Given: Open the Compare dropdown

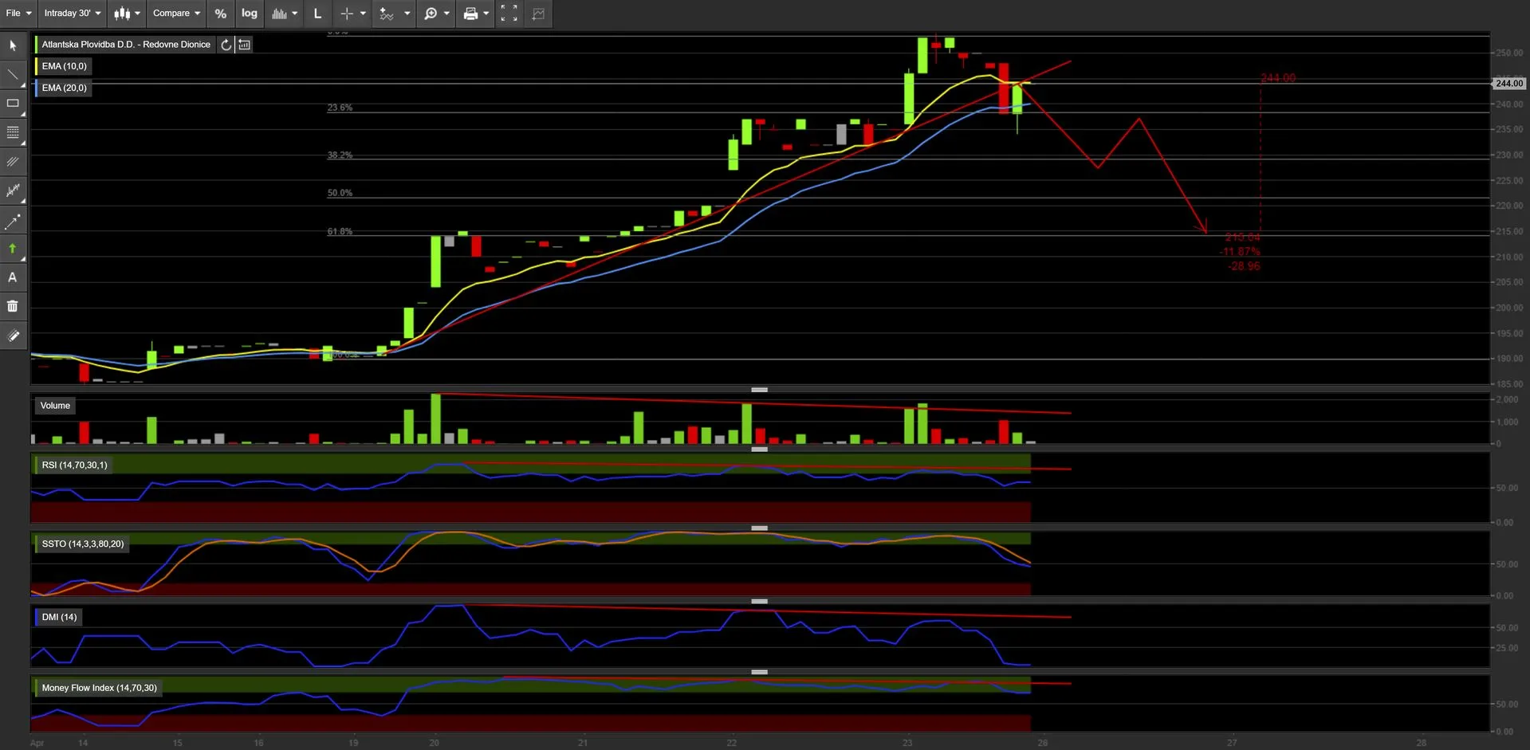Looking at the screenshot, I should tap(176, 14).
